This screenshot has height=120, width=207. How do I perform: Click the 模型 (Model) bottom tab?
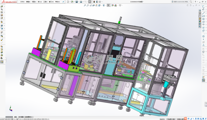pyautogui.click(x=16, y=117)
